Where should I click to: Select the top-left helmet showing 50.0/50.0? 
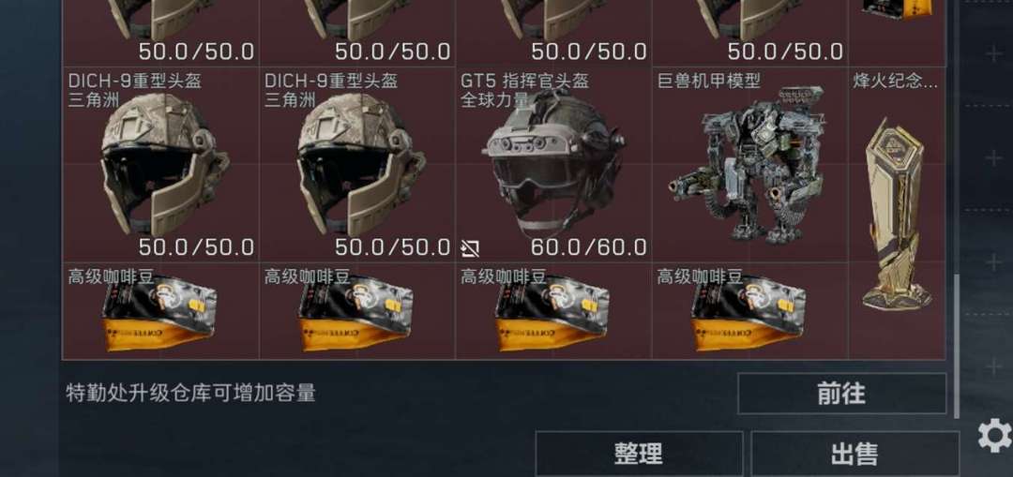click(161, 32)
